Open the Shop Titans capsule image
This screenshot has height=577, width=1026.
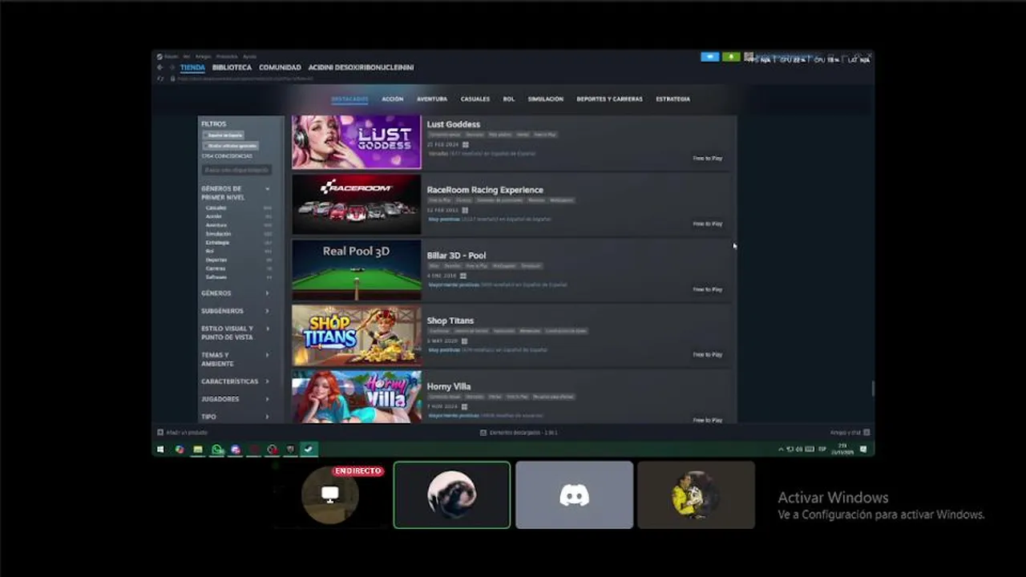(356, 335)
